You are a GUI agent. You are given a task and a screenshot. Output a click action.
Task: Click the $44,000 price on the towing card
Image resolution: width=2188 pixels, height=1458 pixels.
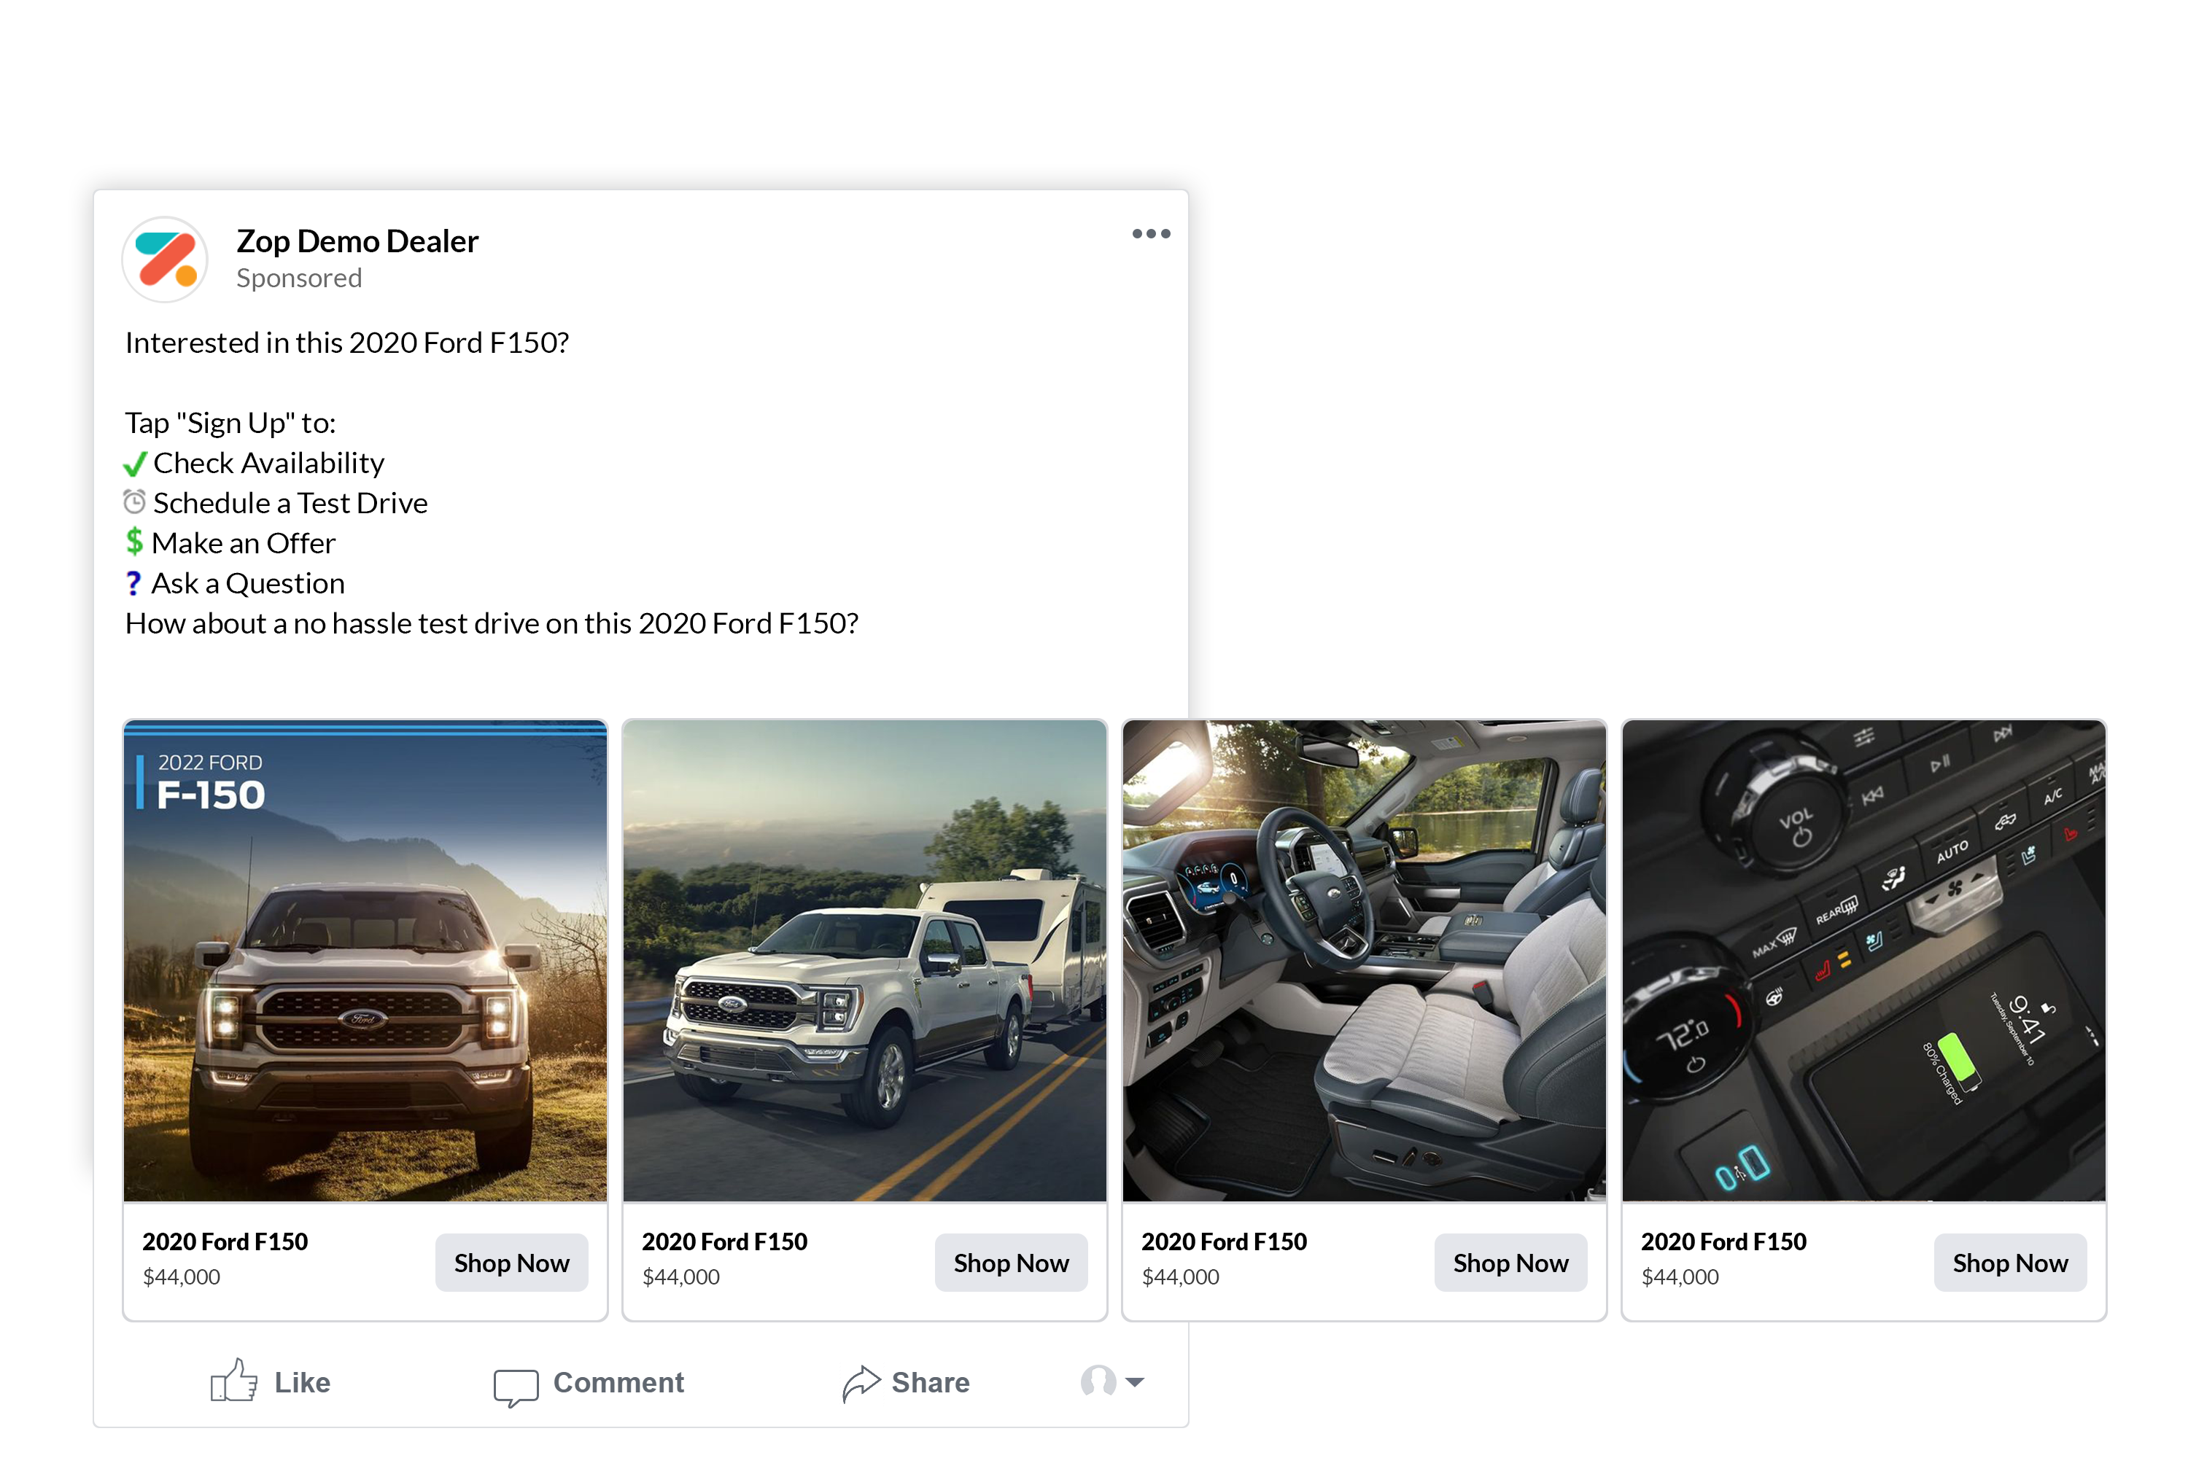[x=681, y=1276]
